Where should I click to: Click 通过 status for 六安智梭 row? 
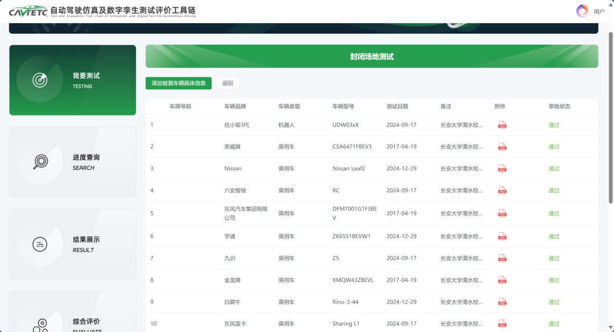[x=554, y=191]
